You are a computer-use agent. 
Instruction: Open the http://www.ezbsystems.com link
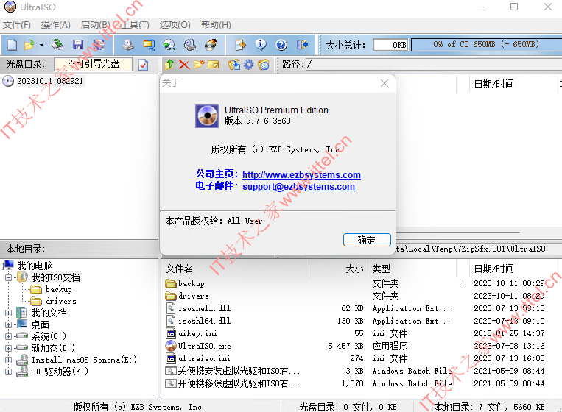click(x=301, y=174)
